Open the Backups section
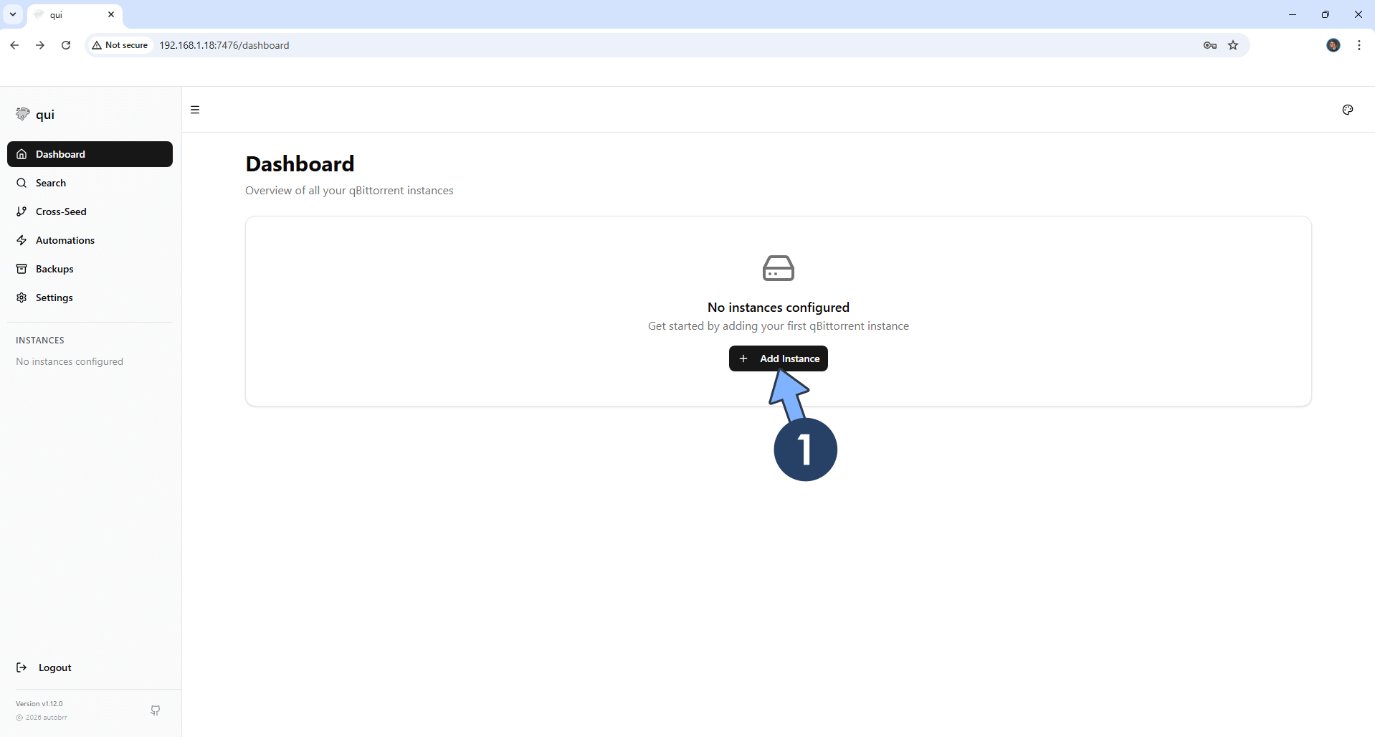The height and width of the screenshot is (737, 1375). click(55, 269)
